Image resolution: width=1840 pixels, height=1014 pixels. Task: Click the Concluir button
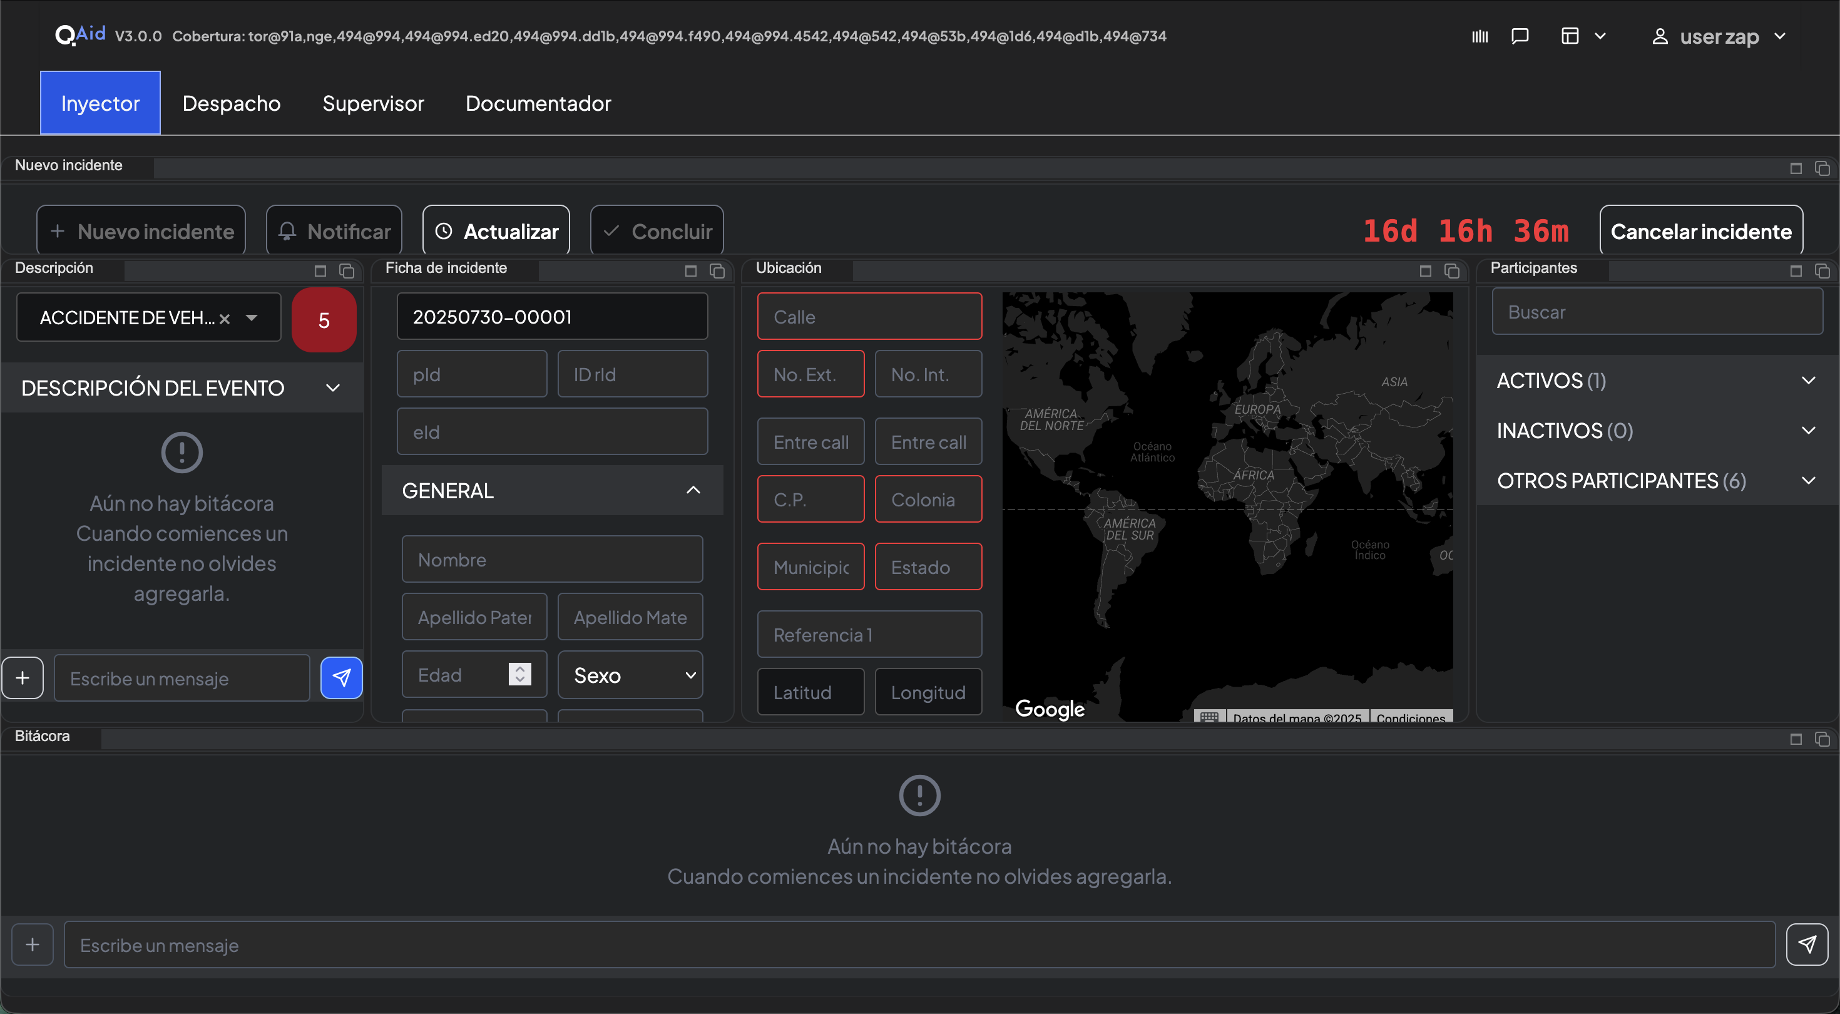tap(657, 231)
